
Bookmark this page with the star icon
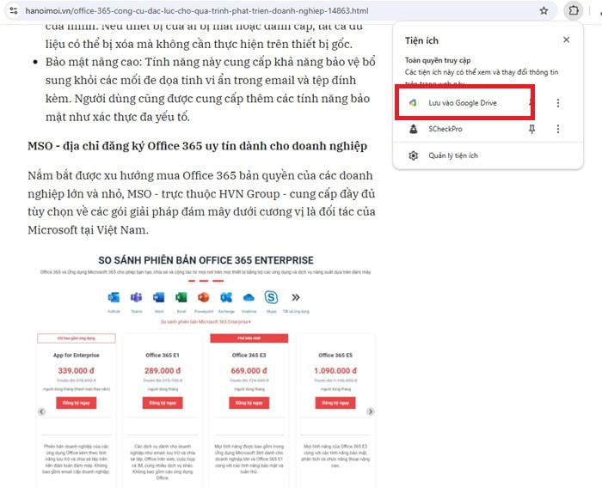(544, 10)
